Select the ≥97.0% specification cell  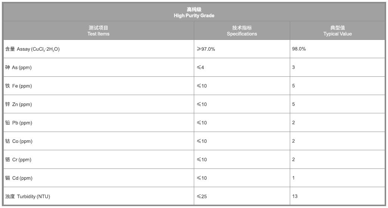pyautogui.click(x=206, y=49)
